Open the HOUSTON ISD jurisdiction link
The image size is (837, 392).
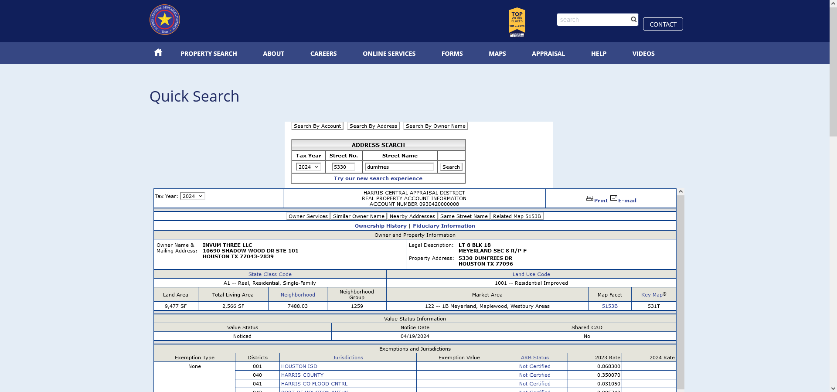point(299,366)
